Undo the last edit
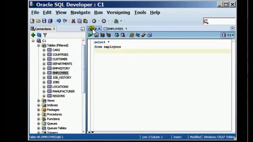The width and height of the screenshot is (253, 142). click(59, 21)
